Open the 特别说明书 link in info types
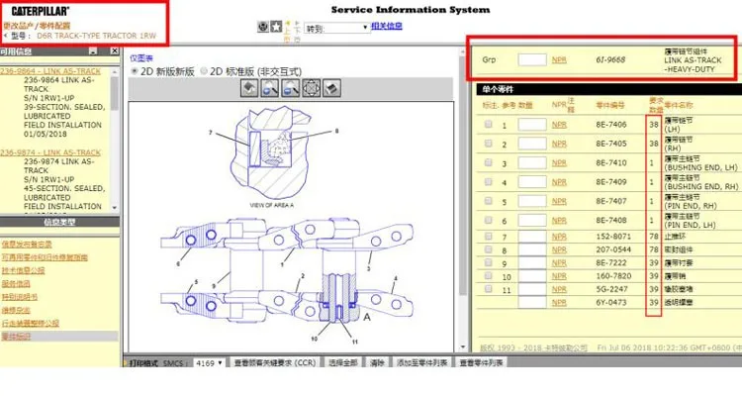The height and width of the screenshot is (396, 742). 20,297
